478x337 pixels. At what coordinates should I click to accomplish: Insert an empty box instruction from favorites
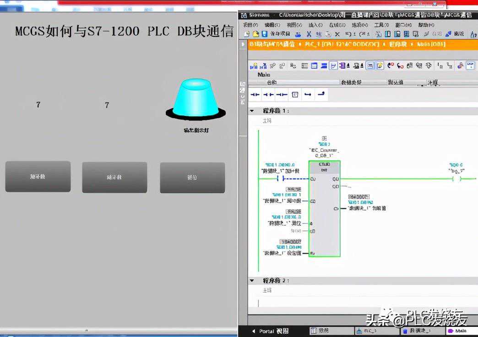pos(295,95)
